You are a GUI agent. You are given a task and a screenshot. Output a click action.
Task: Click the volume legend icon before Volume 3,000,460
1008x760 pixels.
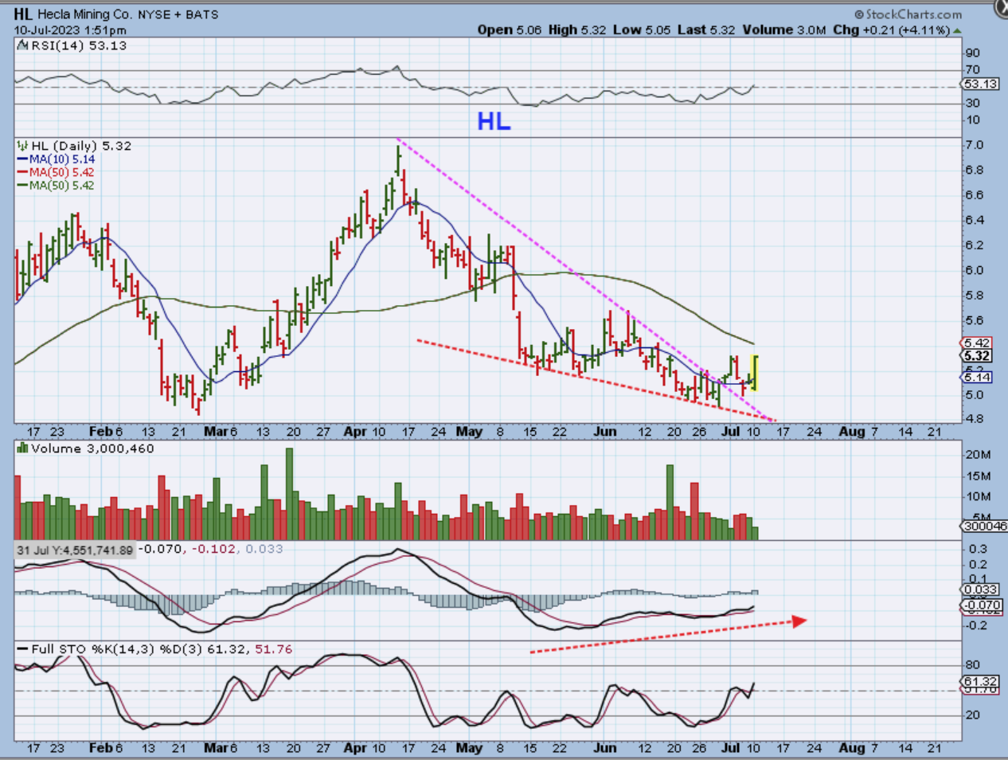click(22, 449)
